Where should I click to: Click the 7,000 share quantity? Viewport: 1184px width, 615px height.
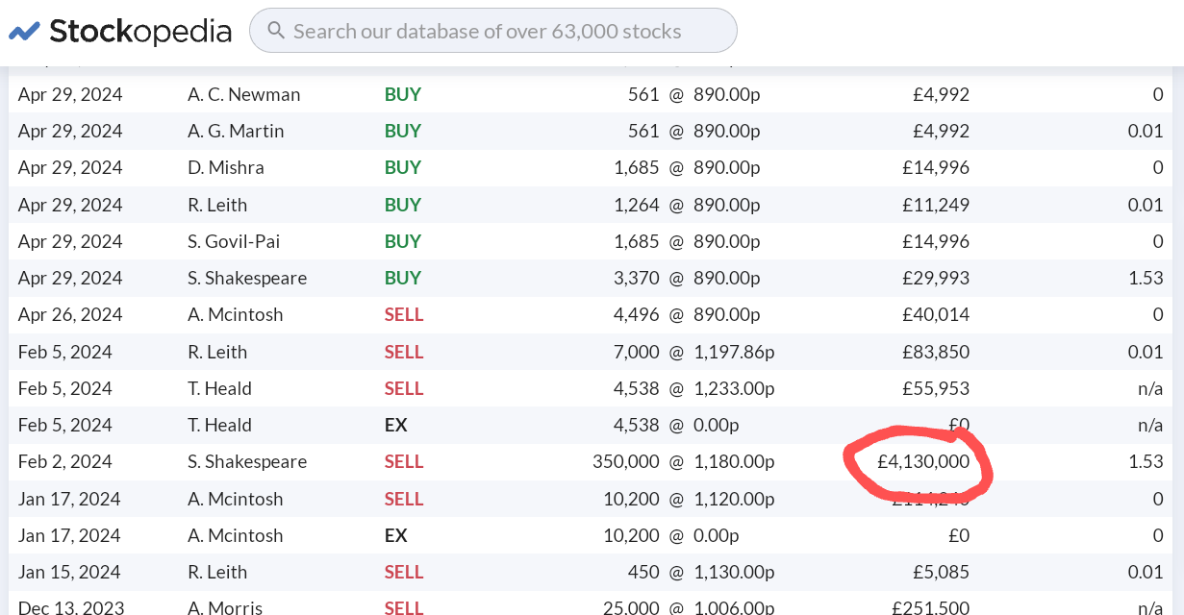[637, 352]
